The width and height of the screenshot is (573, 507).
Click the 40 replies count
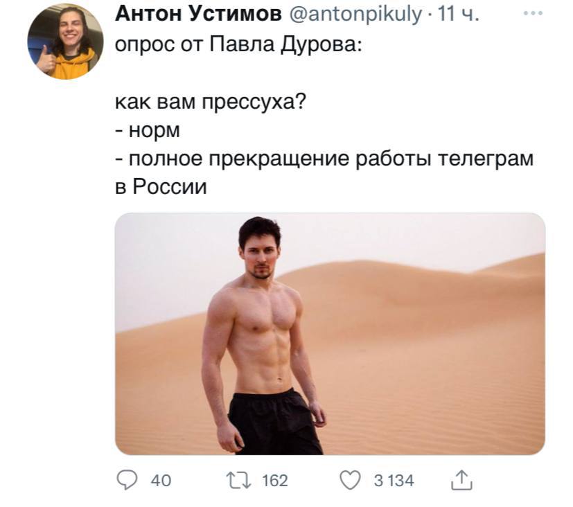coord(161,481)
